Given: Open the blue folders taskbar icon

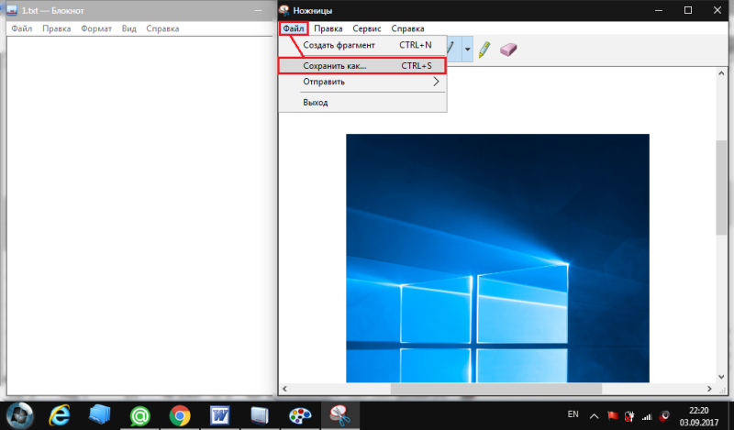Looking at the screenshot, I should [100, 415].
